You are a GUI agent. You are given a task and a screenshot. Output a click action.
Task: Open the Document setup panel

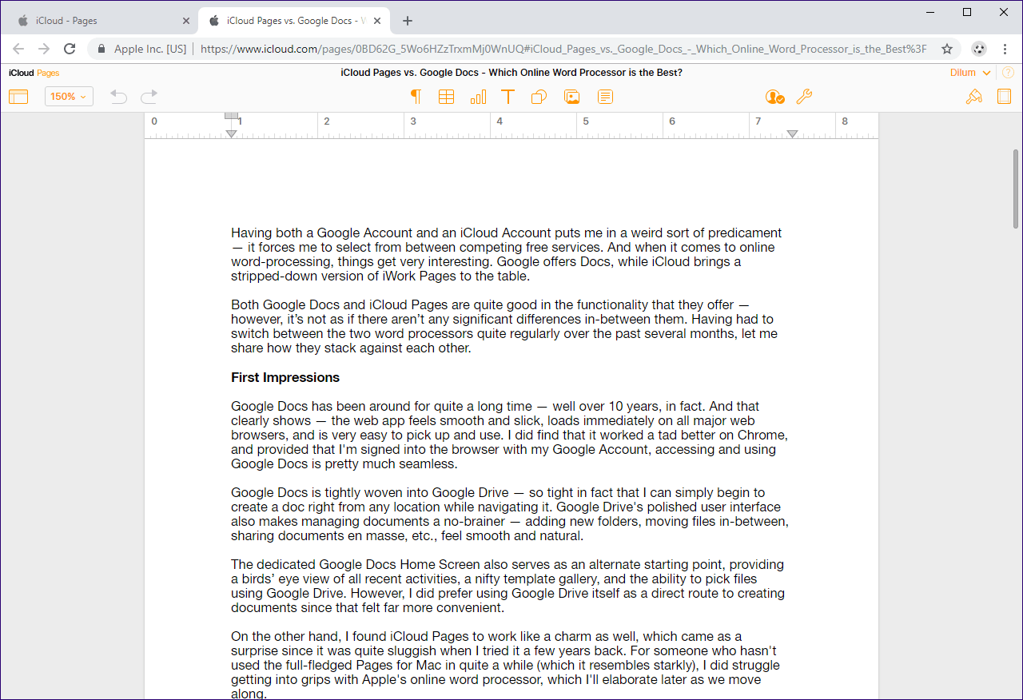1005,97
